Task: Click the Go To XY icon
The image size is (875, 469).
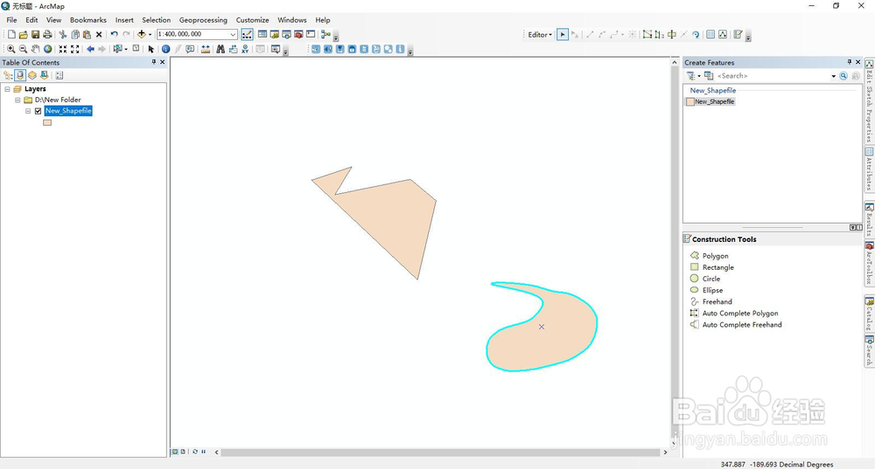Action: (245, 49)
